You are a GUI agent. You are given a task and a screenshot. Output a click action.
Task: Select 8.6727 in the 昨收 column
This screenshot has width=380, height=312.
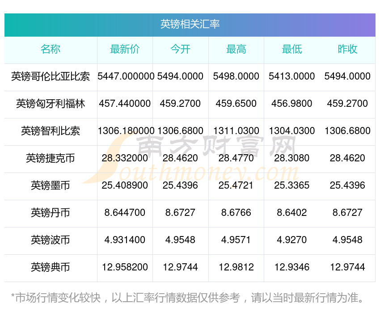point(347,213)
